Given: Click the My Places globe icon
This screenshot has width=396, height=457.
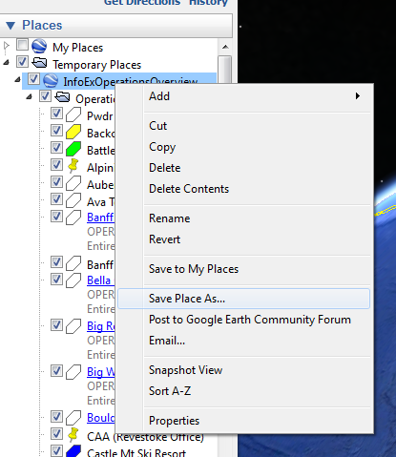Looking at the screenshot, I should coord(39,46).
